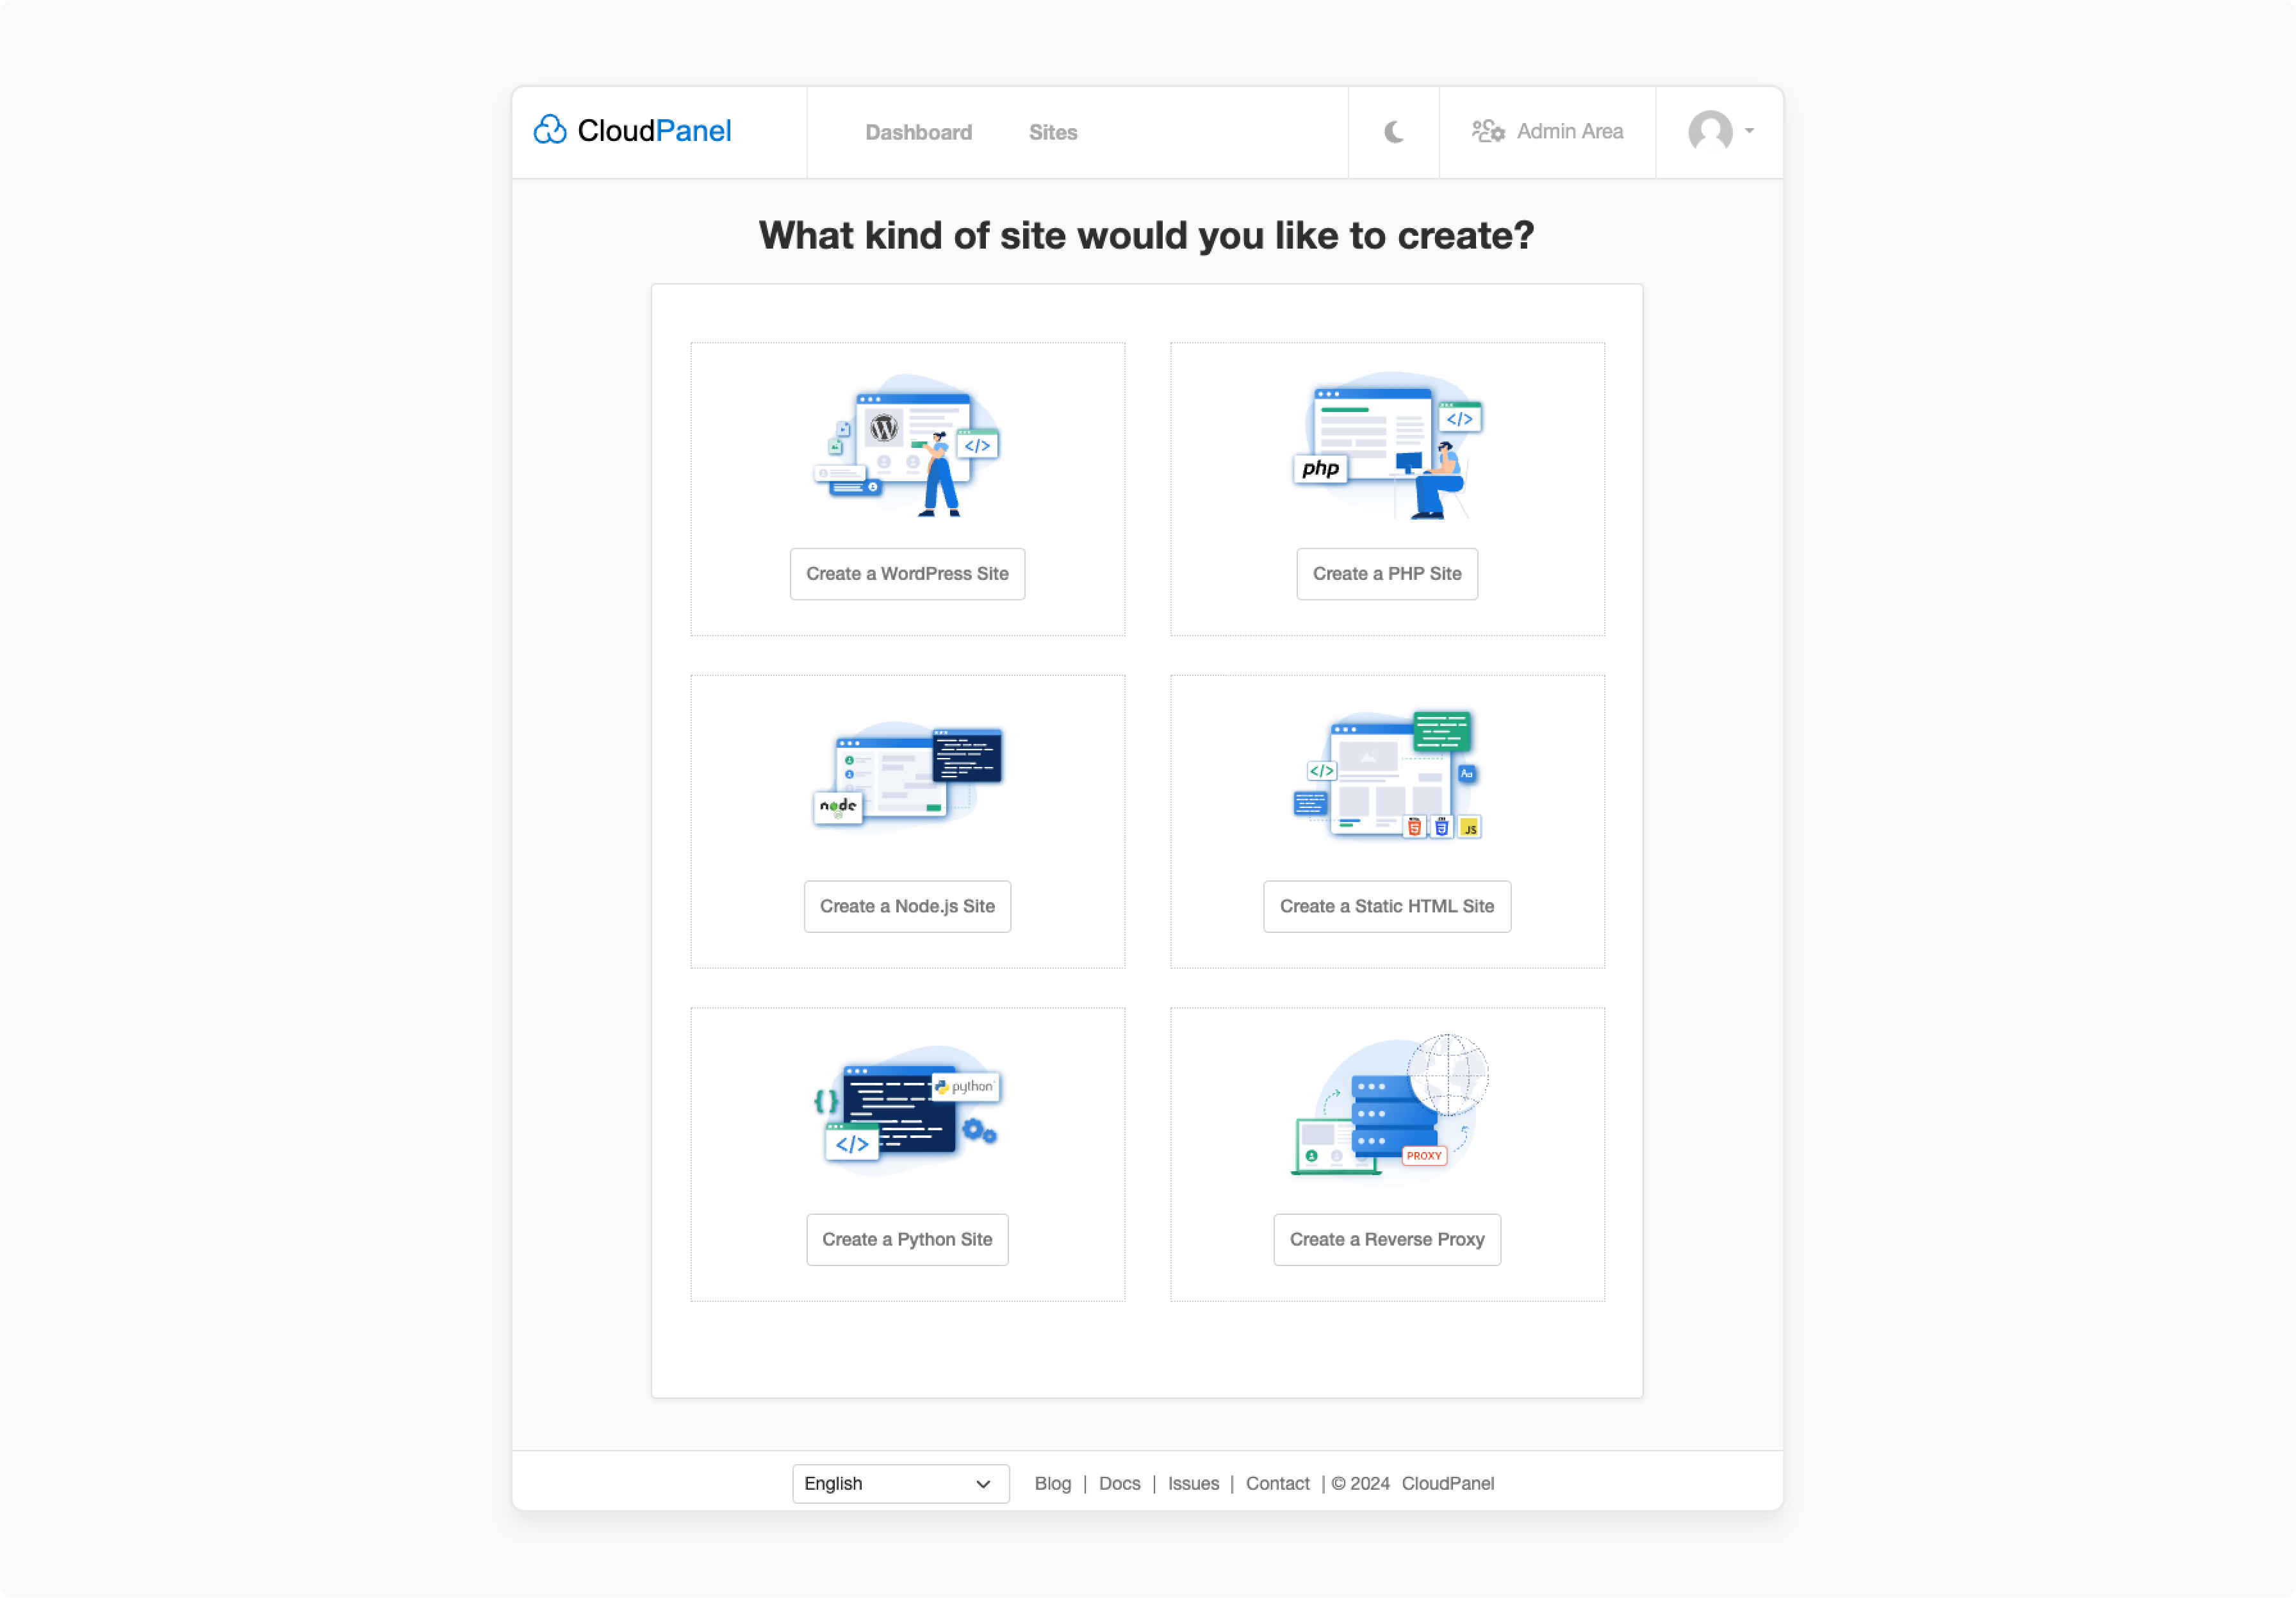Open the Admin Area
This screenshot has height=1598, width=2296.
point(1547,131)
